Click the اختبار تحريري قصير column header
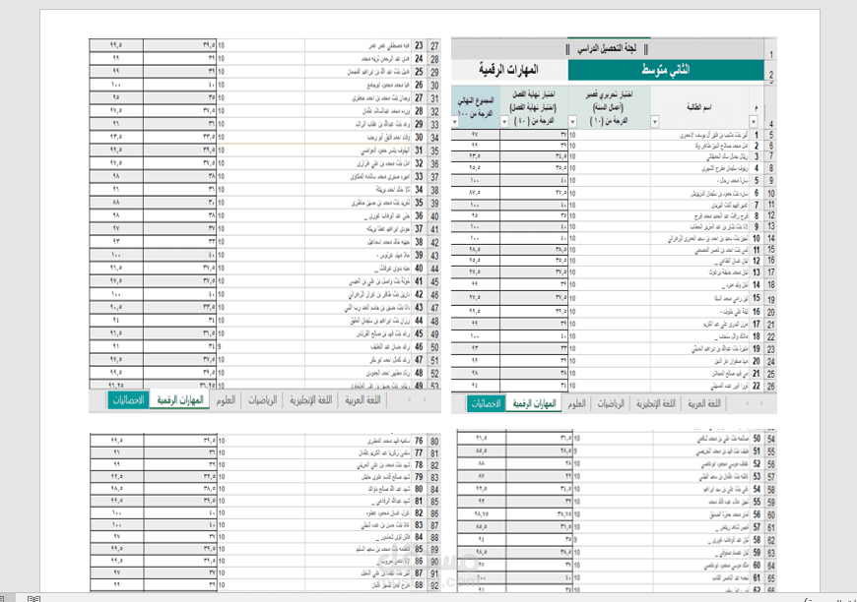Image resolution: width=857 pixels, height=602 pixels. tap(609, 107)
